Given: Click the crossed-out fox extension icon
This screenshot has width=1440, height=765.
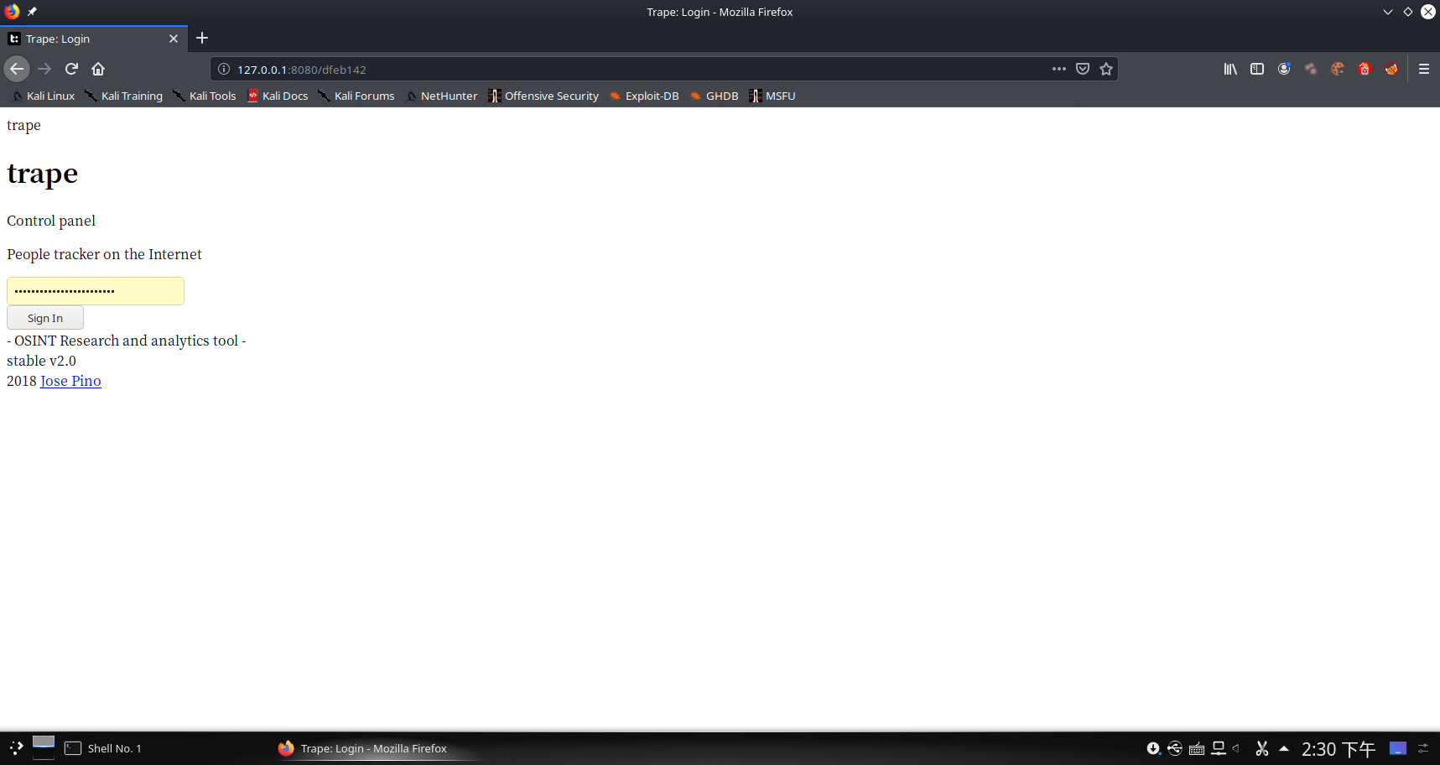Looking at the screenshot, I should [1391, 69].
